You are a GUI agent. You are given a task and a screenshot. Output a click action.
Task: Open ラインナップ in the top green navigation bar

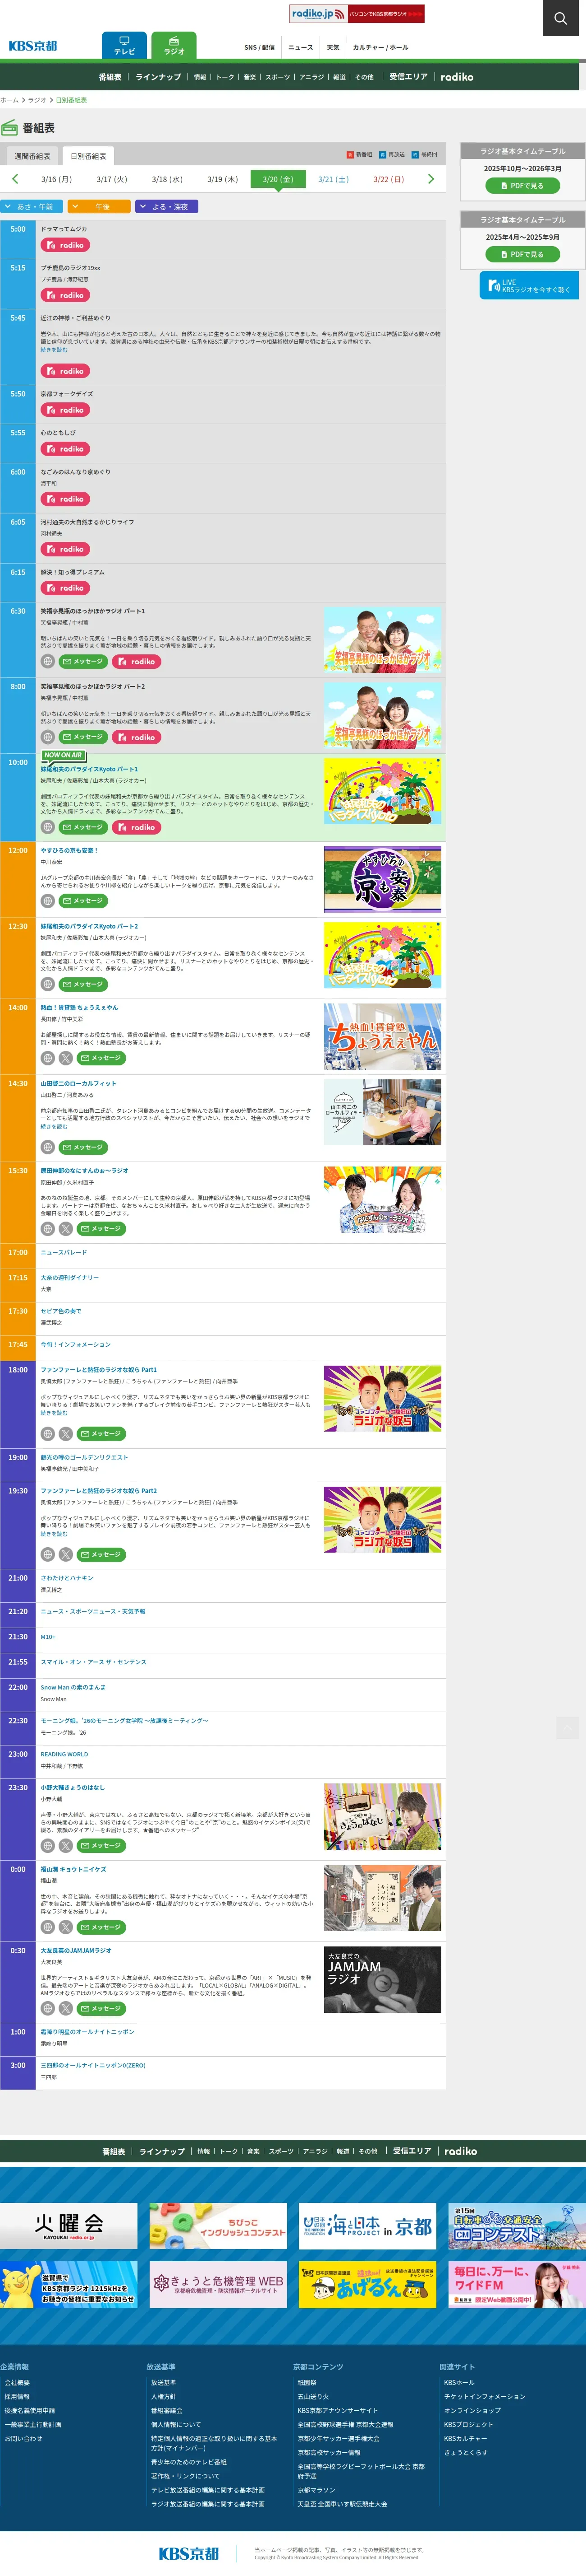(x=159, y=77)
